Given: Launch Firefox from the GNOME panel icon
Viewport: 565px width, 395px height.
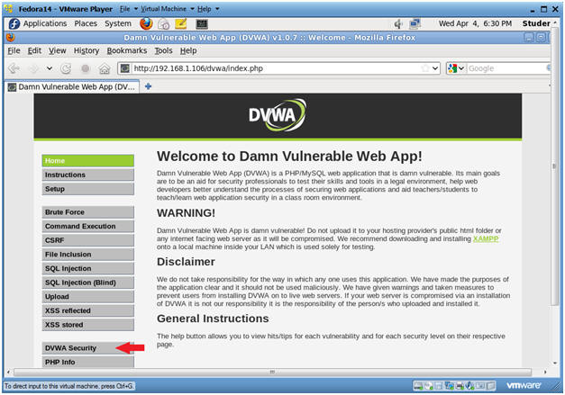Looking at the screenshot, I should click(146, 23).
